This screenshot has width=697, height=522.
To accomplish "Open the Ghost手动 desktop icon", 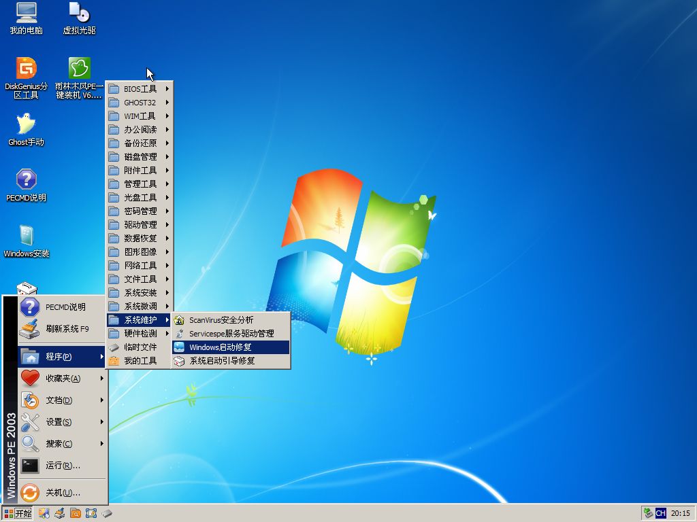I will click(26, 125).
